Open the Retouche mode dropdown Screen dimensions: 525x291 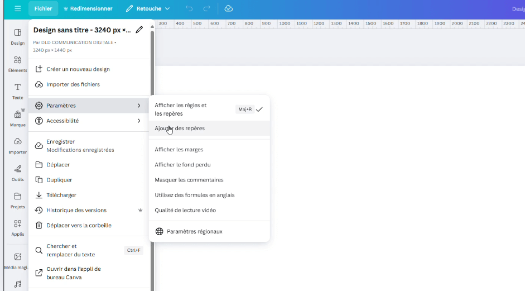[x=148, y=8]
